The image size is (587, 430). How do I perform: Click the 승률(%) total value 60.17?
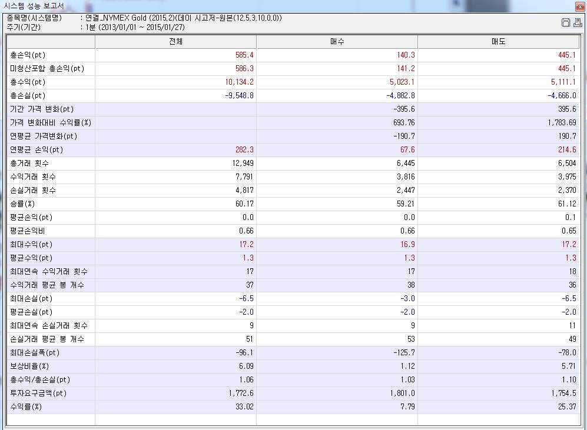click(244, 204)
